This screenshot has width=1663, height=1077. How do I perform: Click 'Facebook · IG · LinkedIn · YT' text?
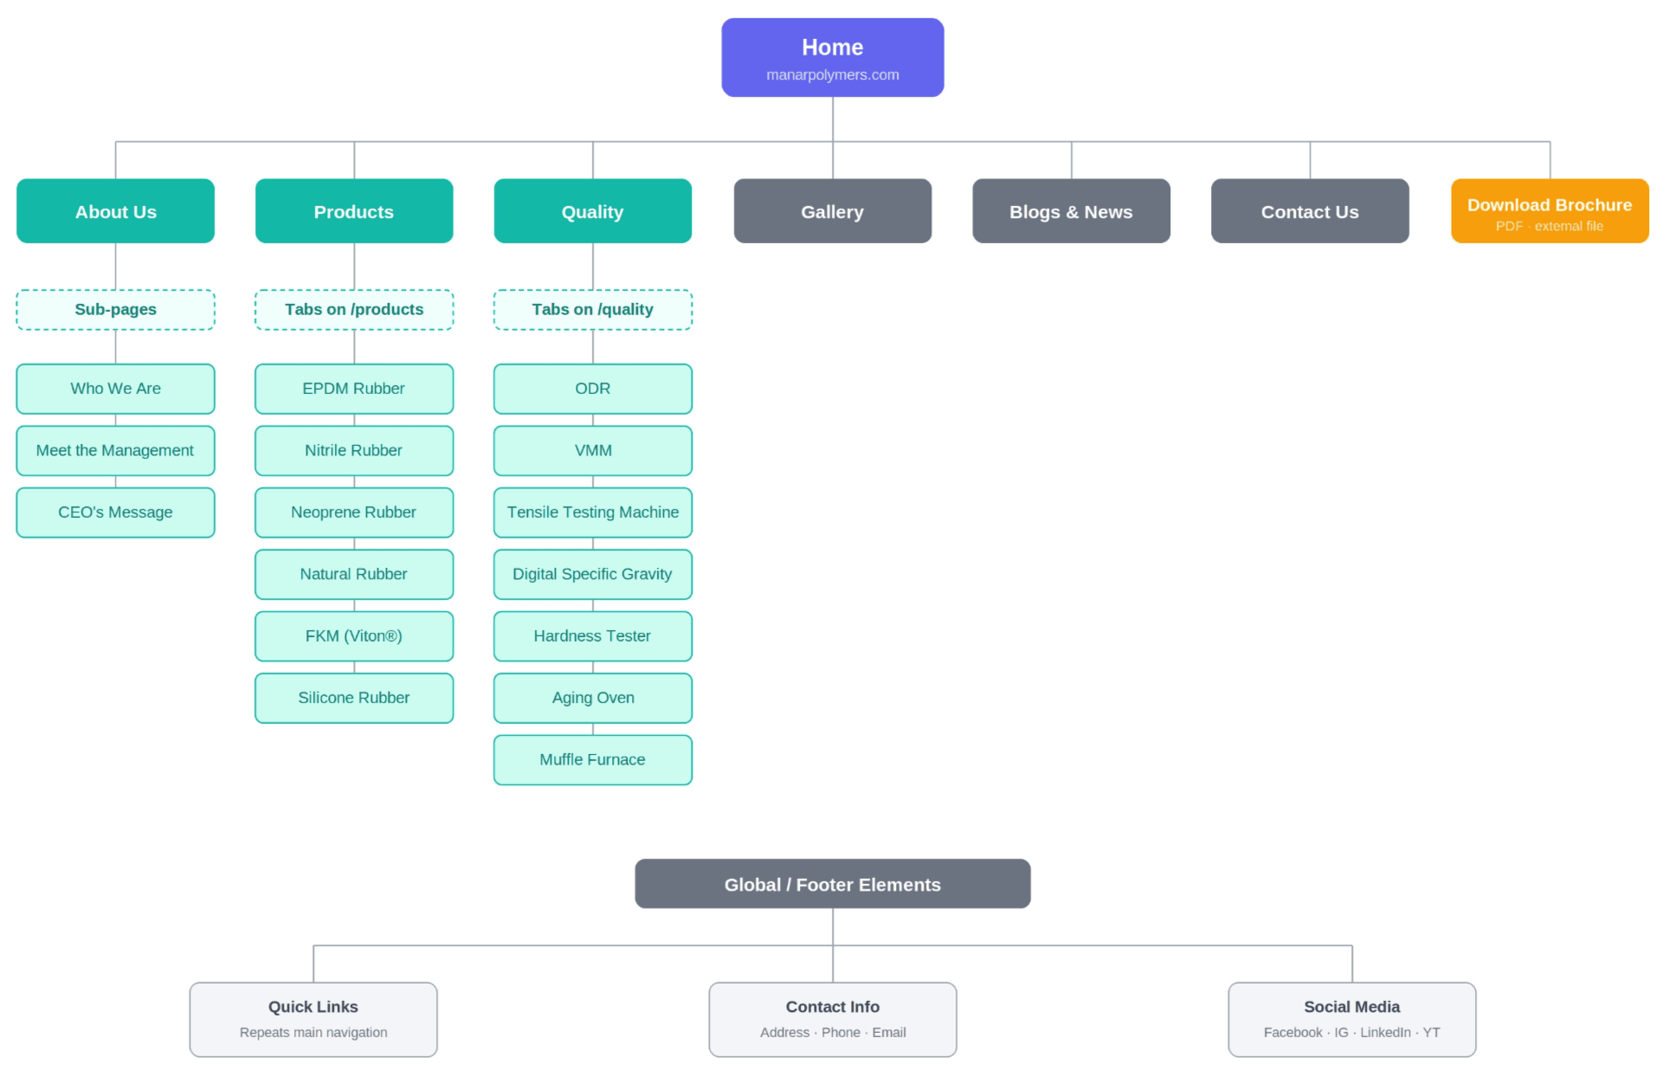click(1352, 1033)
